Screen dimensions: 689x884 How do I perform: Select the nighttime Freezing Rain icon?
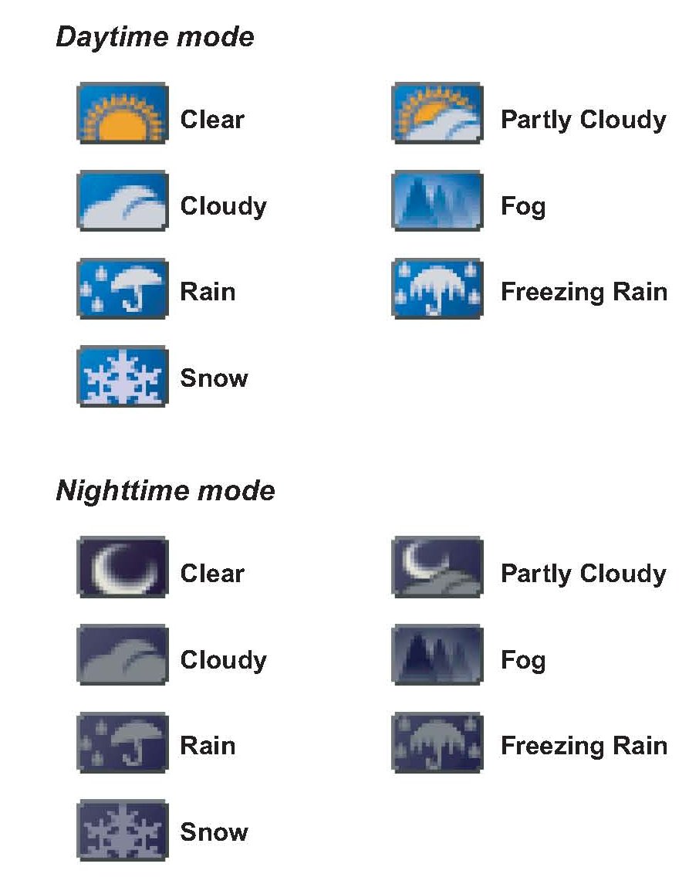437,742
